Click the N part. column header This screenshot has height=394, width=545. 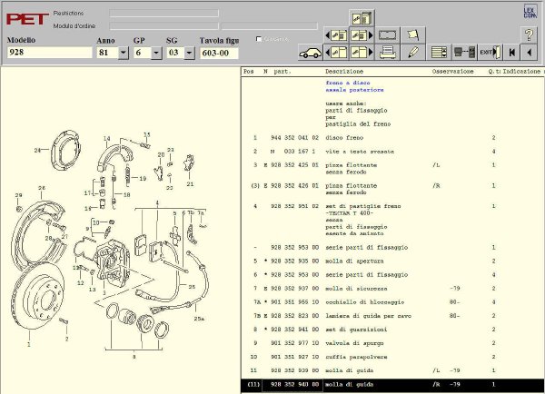[277, 71]
